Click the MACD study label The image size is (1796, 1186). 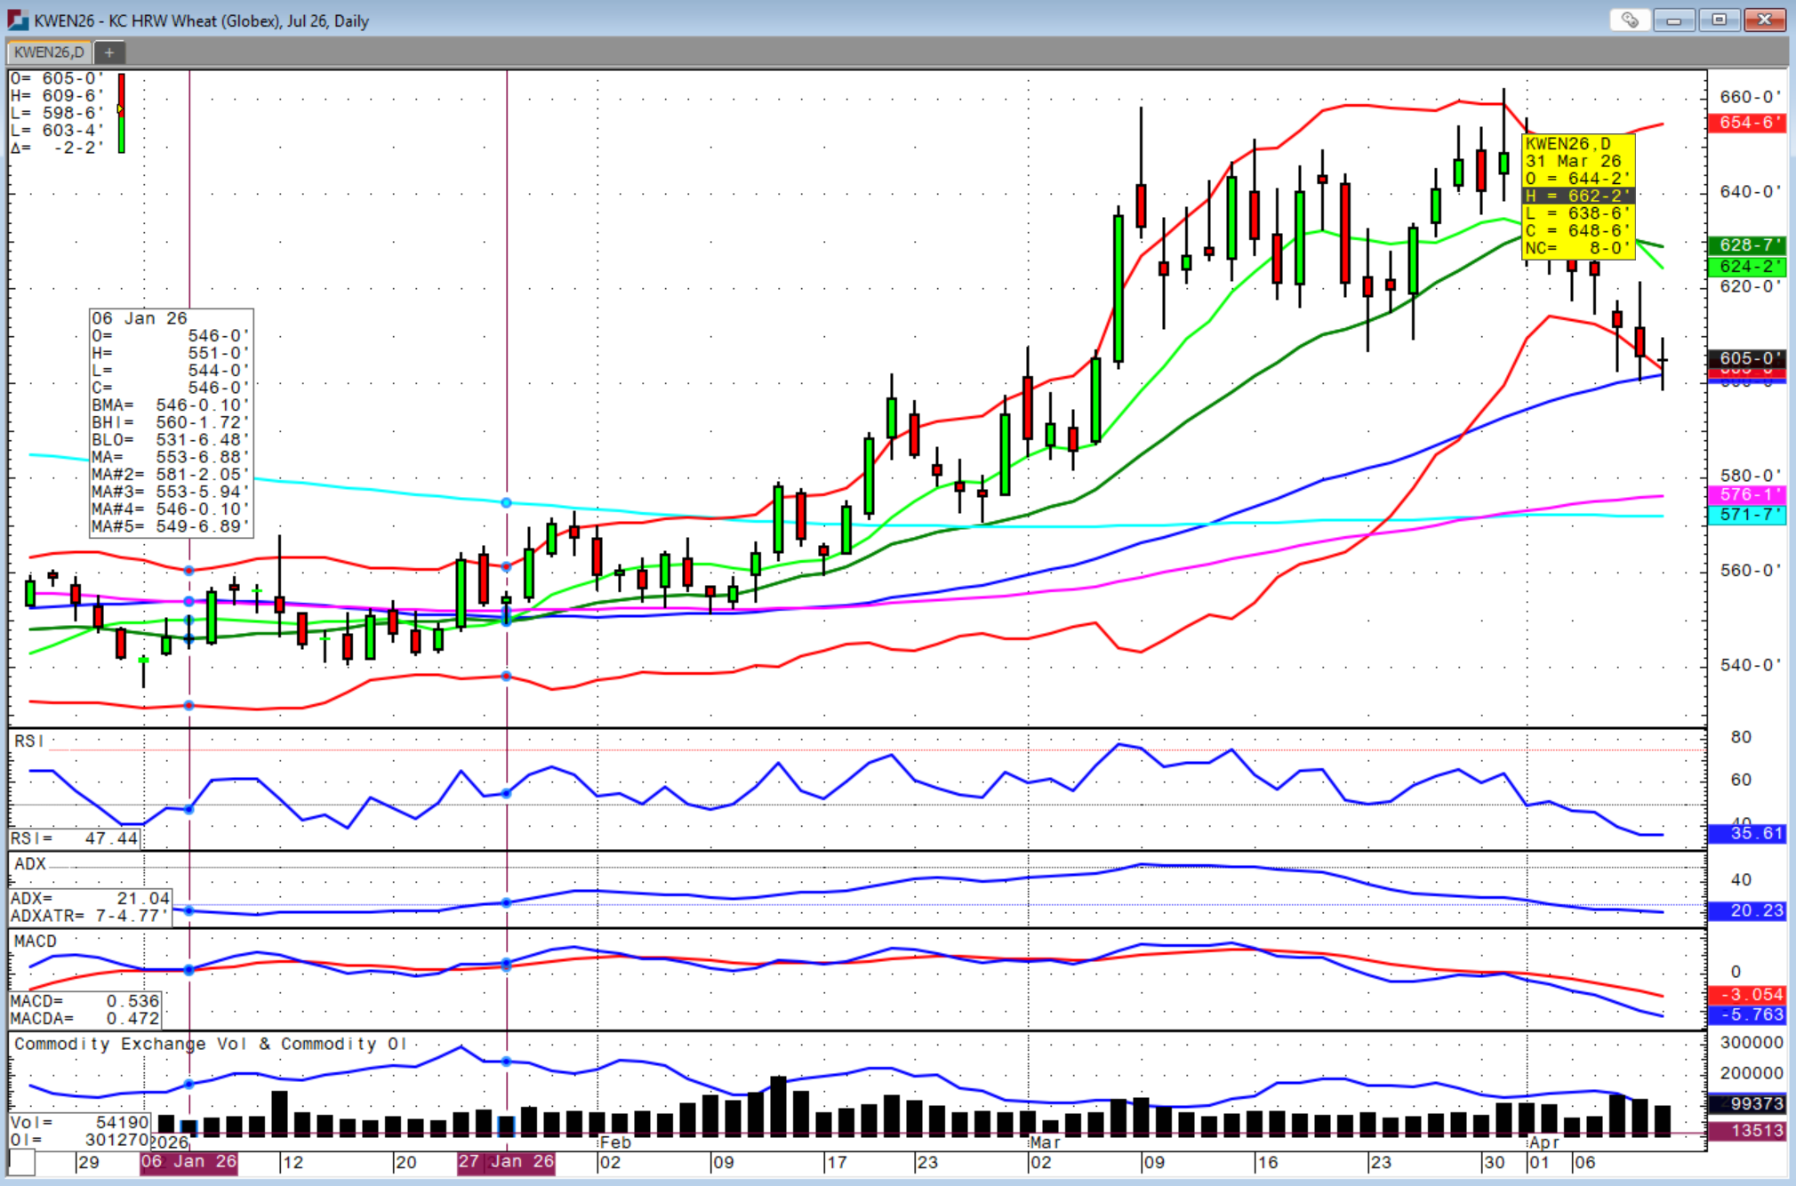tap(35, 942)
